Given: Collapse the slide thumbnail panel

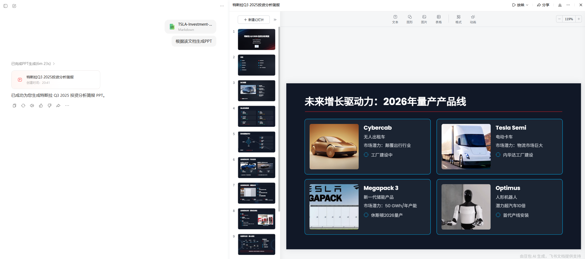Looking at the screenshot, I should 275,20.
